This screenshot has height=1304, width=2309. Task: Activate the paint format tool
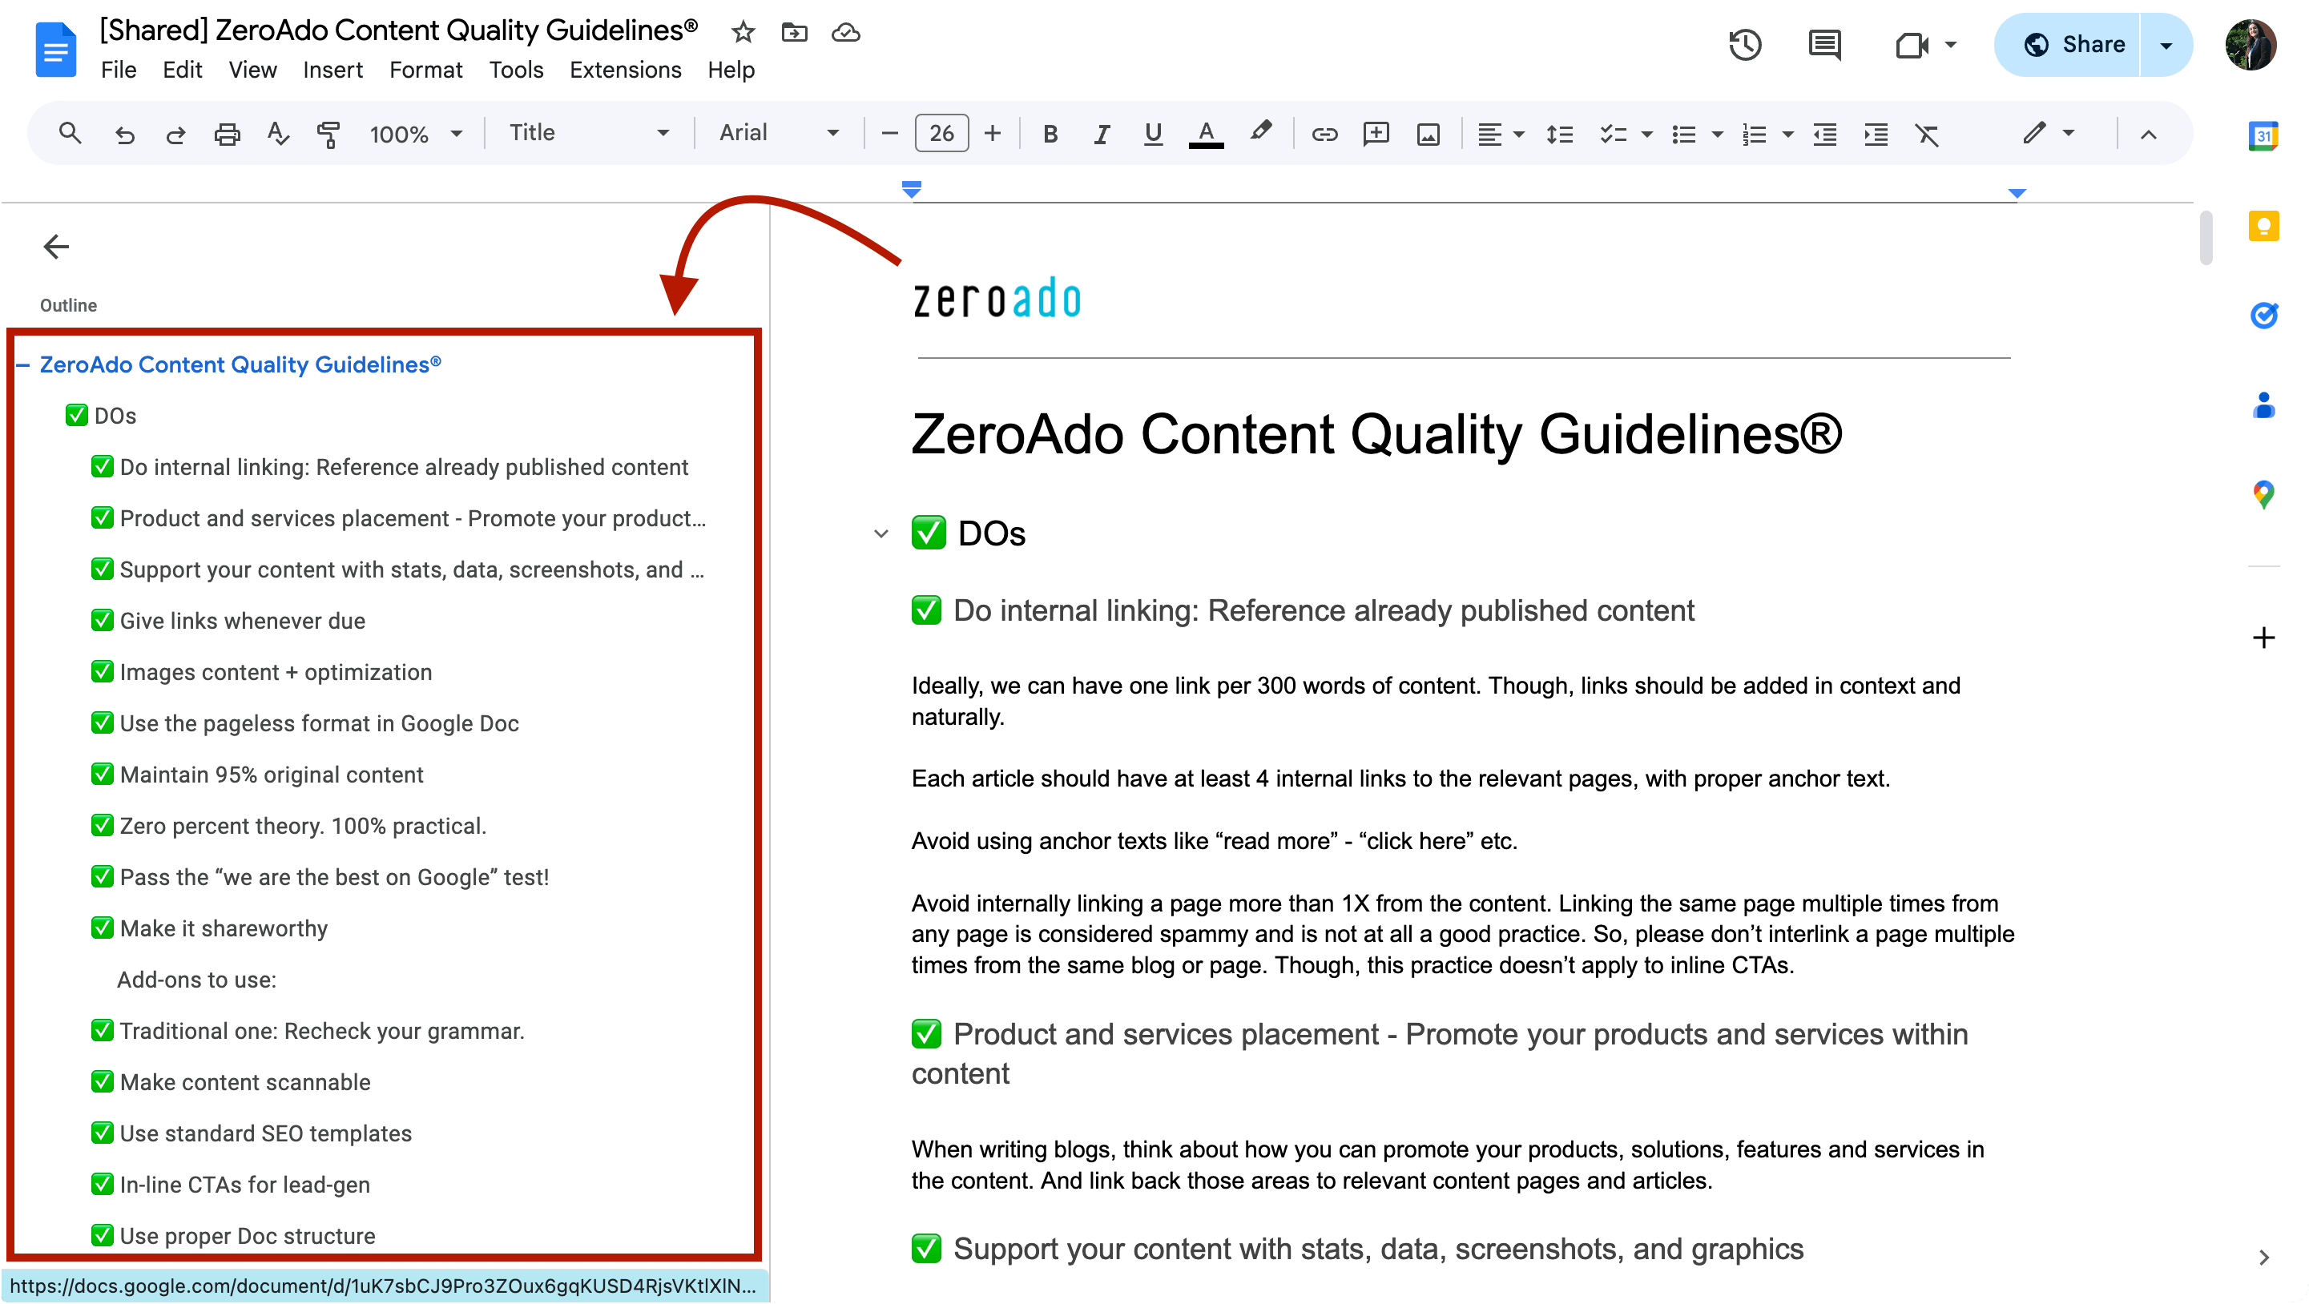coord(329,135)
